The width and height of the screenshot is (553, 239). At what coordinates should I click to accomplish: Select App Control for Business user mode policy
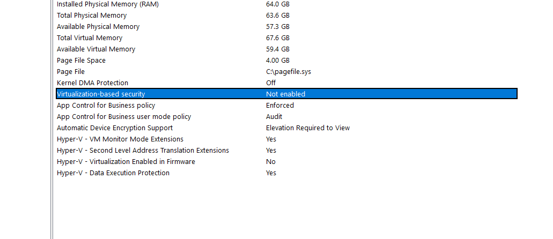pyautogui.click(x=124, y=117)
